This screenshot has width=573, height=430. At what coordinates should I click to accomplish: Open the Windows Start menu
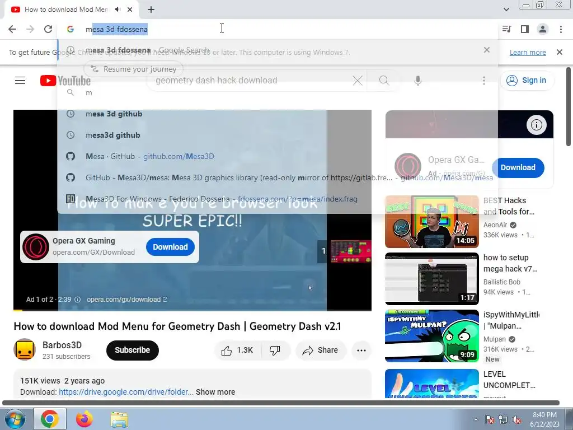click(15, 419)
